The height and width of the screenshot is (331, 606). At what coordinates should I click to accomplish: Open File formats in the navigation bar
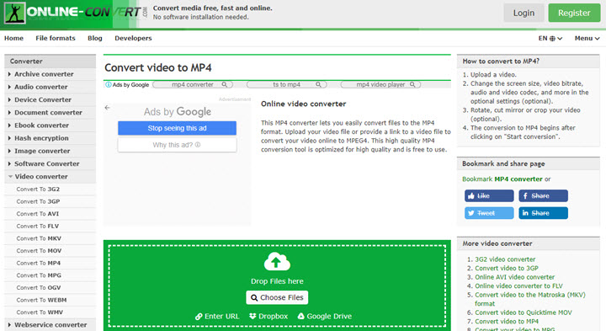[56, 38]
